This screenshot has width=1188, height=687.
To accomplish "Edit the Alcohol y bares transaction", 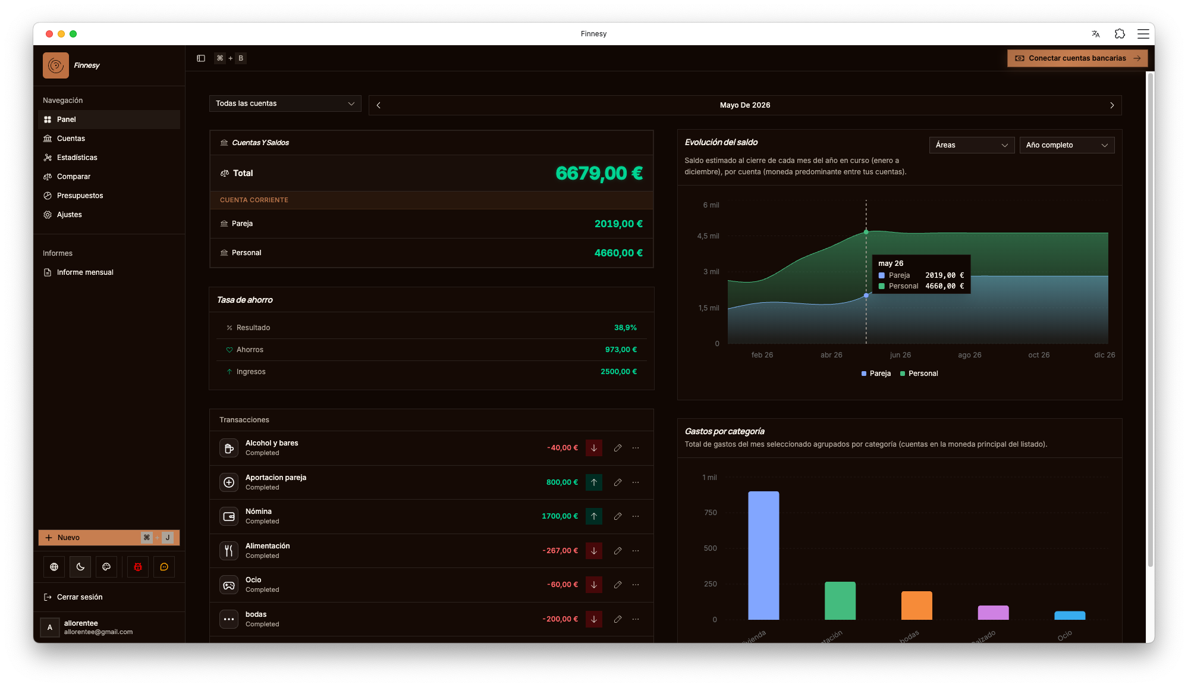I will pyautogui.click(x=618, y=448).
